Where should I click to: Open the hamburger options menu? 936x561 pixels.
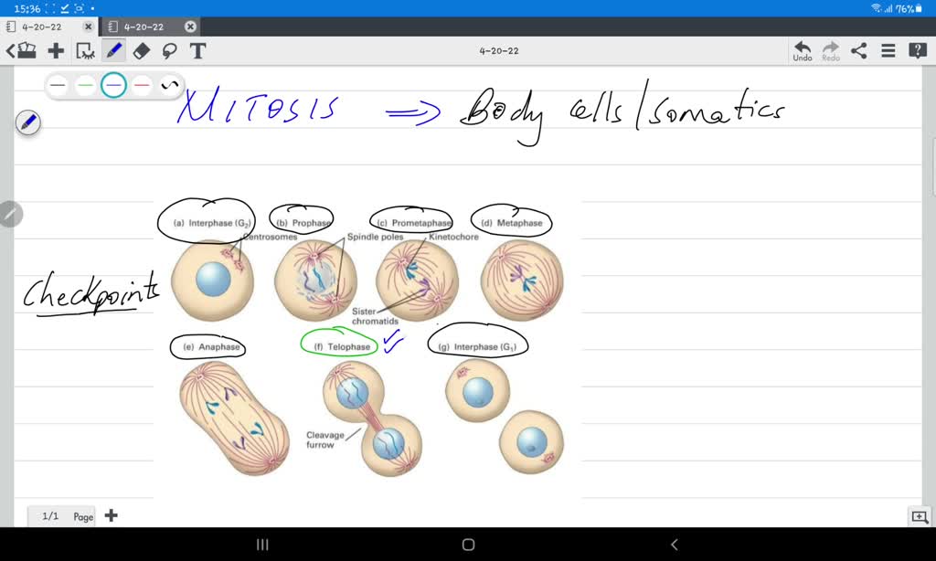coord(888,51)
